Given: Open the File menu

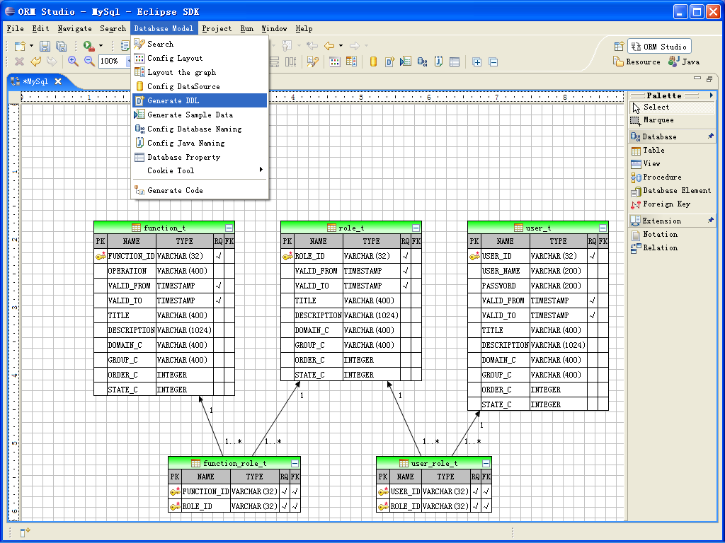Looking at the screenshot, I should click(16, 28).
